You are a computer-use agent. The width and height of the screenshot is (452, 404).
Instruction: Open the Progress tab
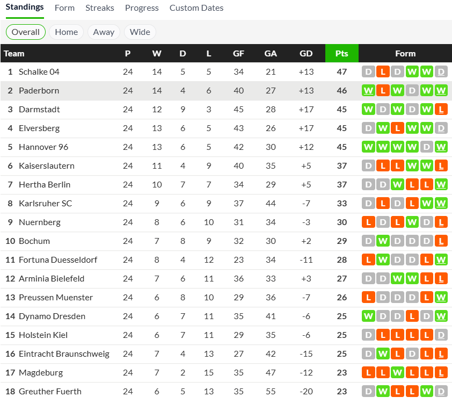142,8
